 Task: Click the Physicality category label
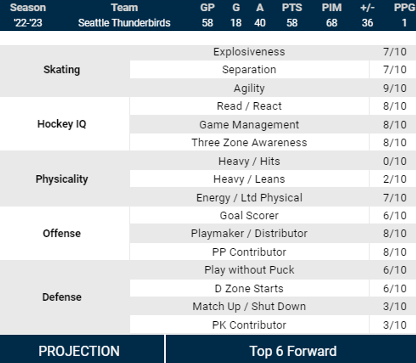[x=62, y=179]
